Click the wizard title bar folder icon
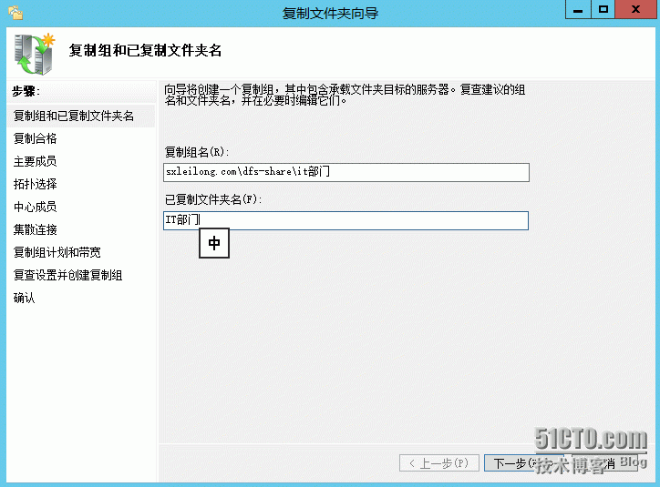The height and width of the screenshot is (487, 660). click(x=15, y=13)
